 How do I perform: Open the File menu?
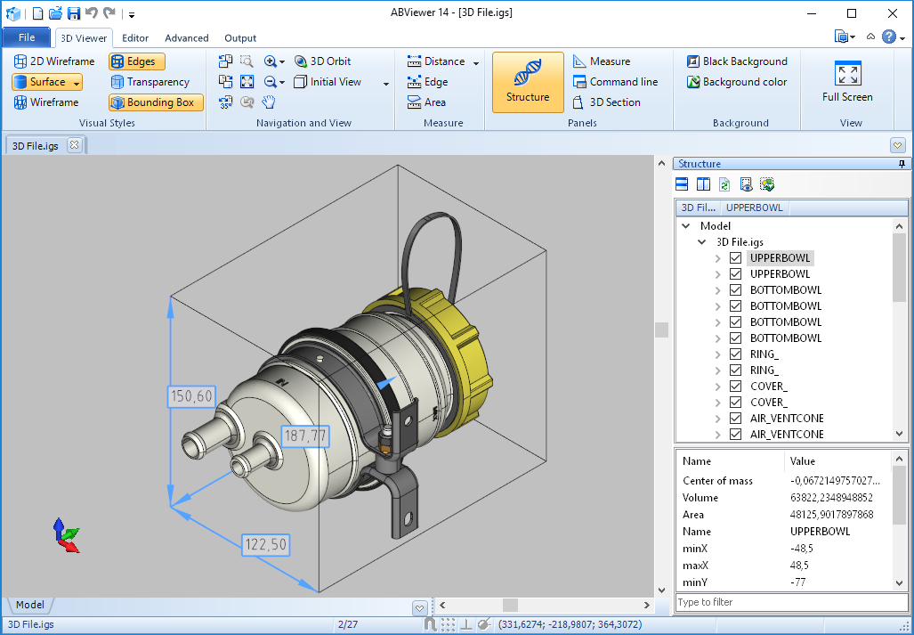point(27,37)
